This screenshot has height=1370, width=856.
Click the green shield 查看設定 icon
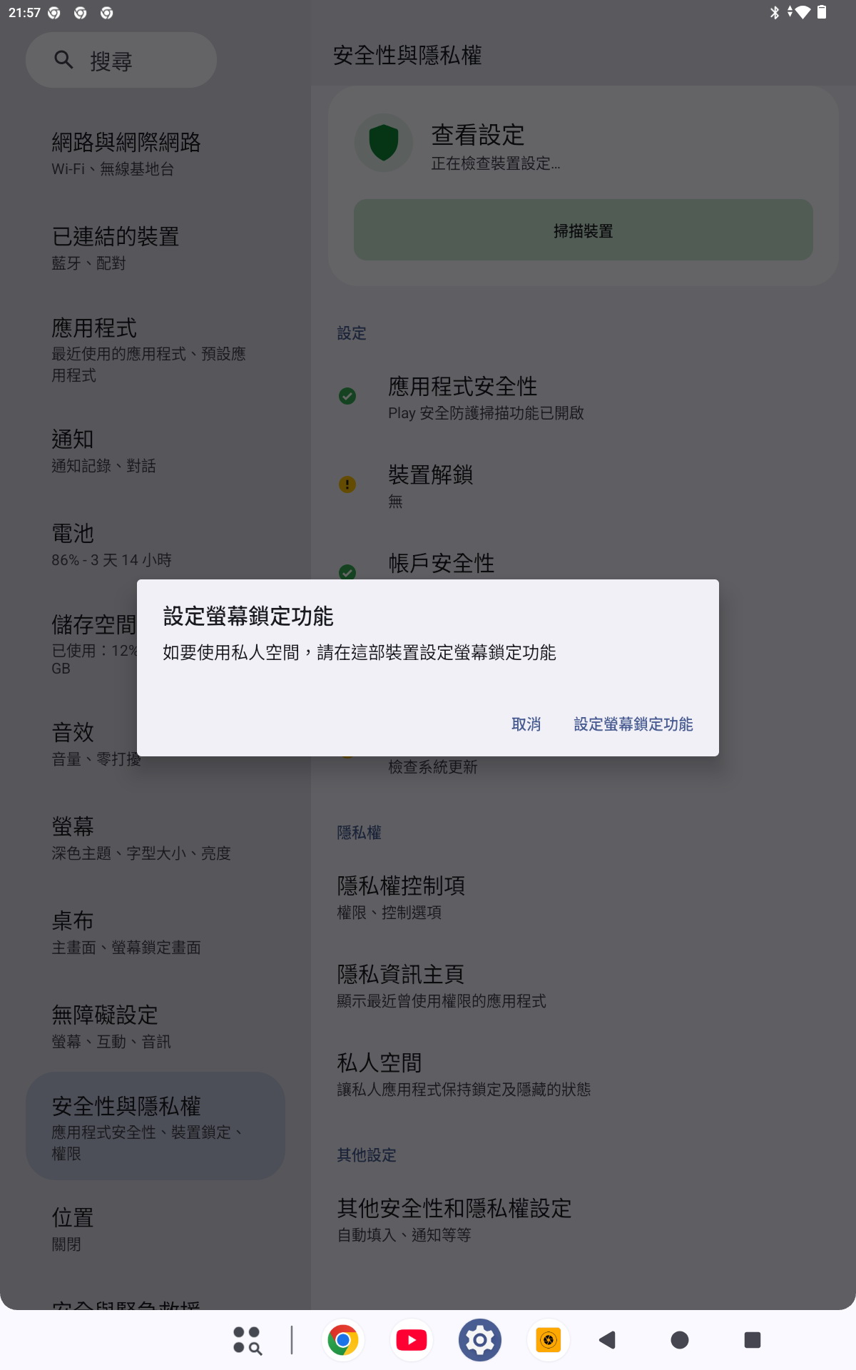tap(384, 143)
